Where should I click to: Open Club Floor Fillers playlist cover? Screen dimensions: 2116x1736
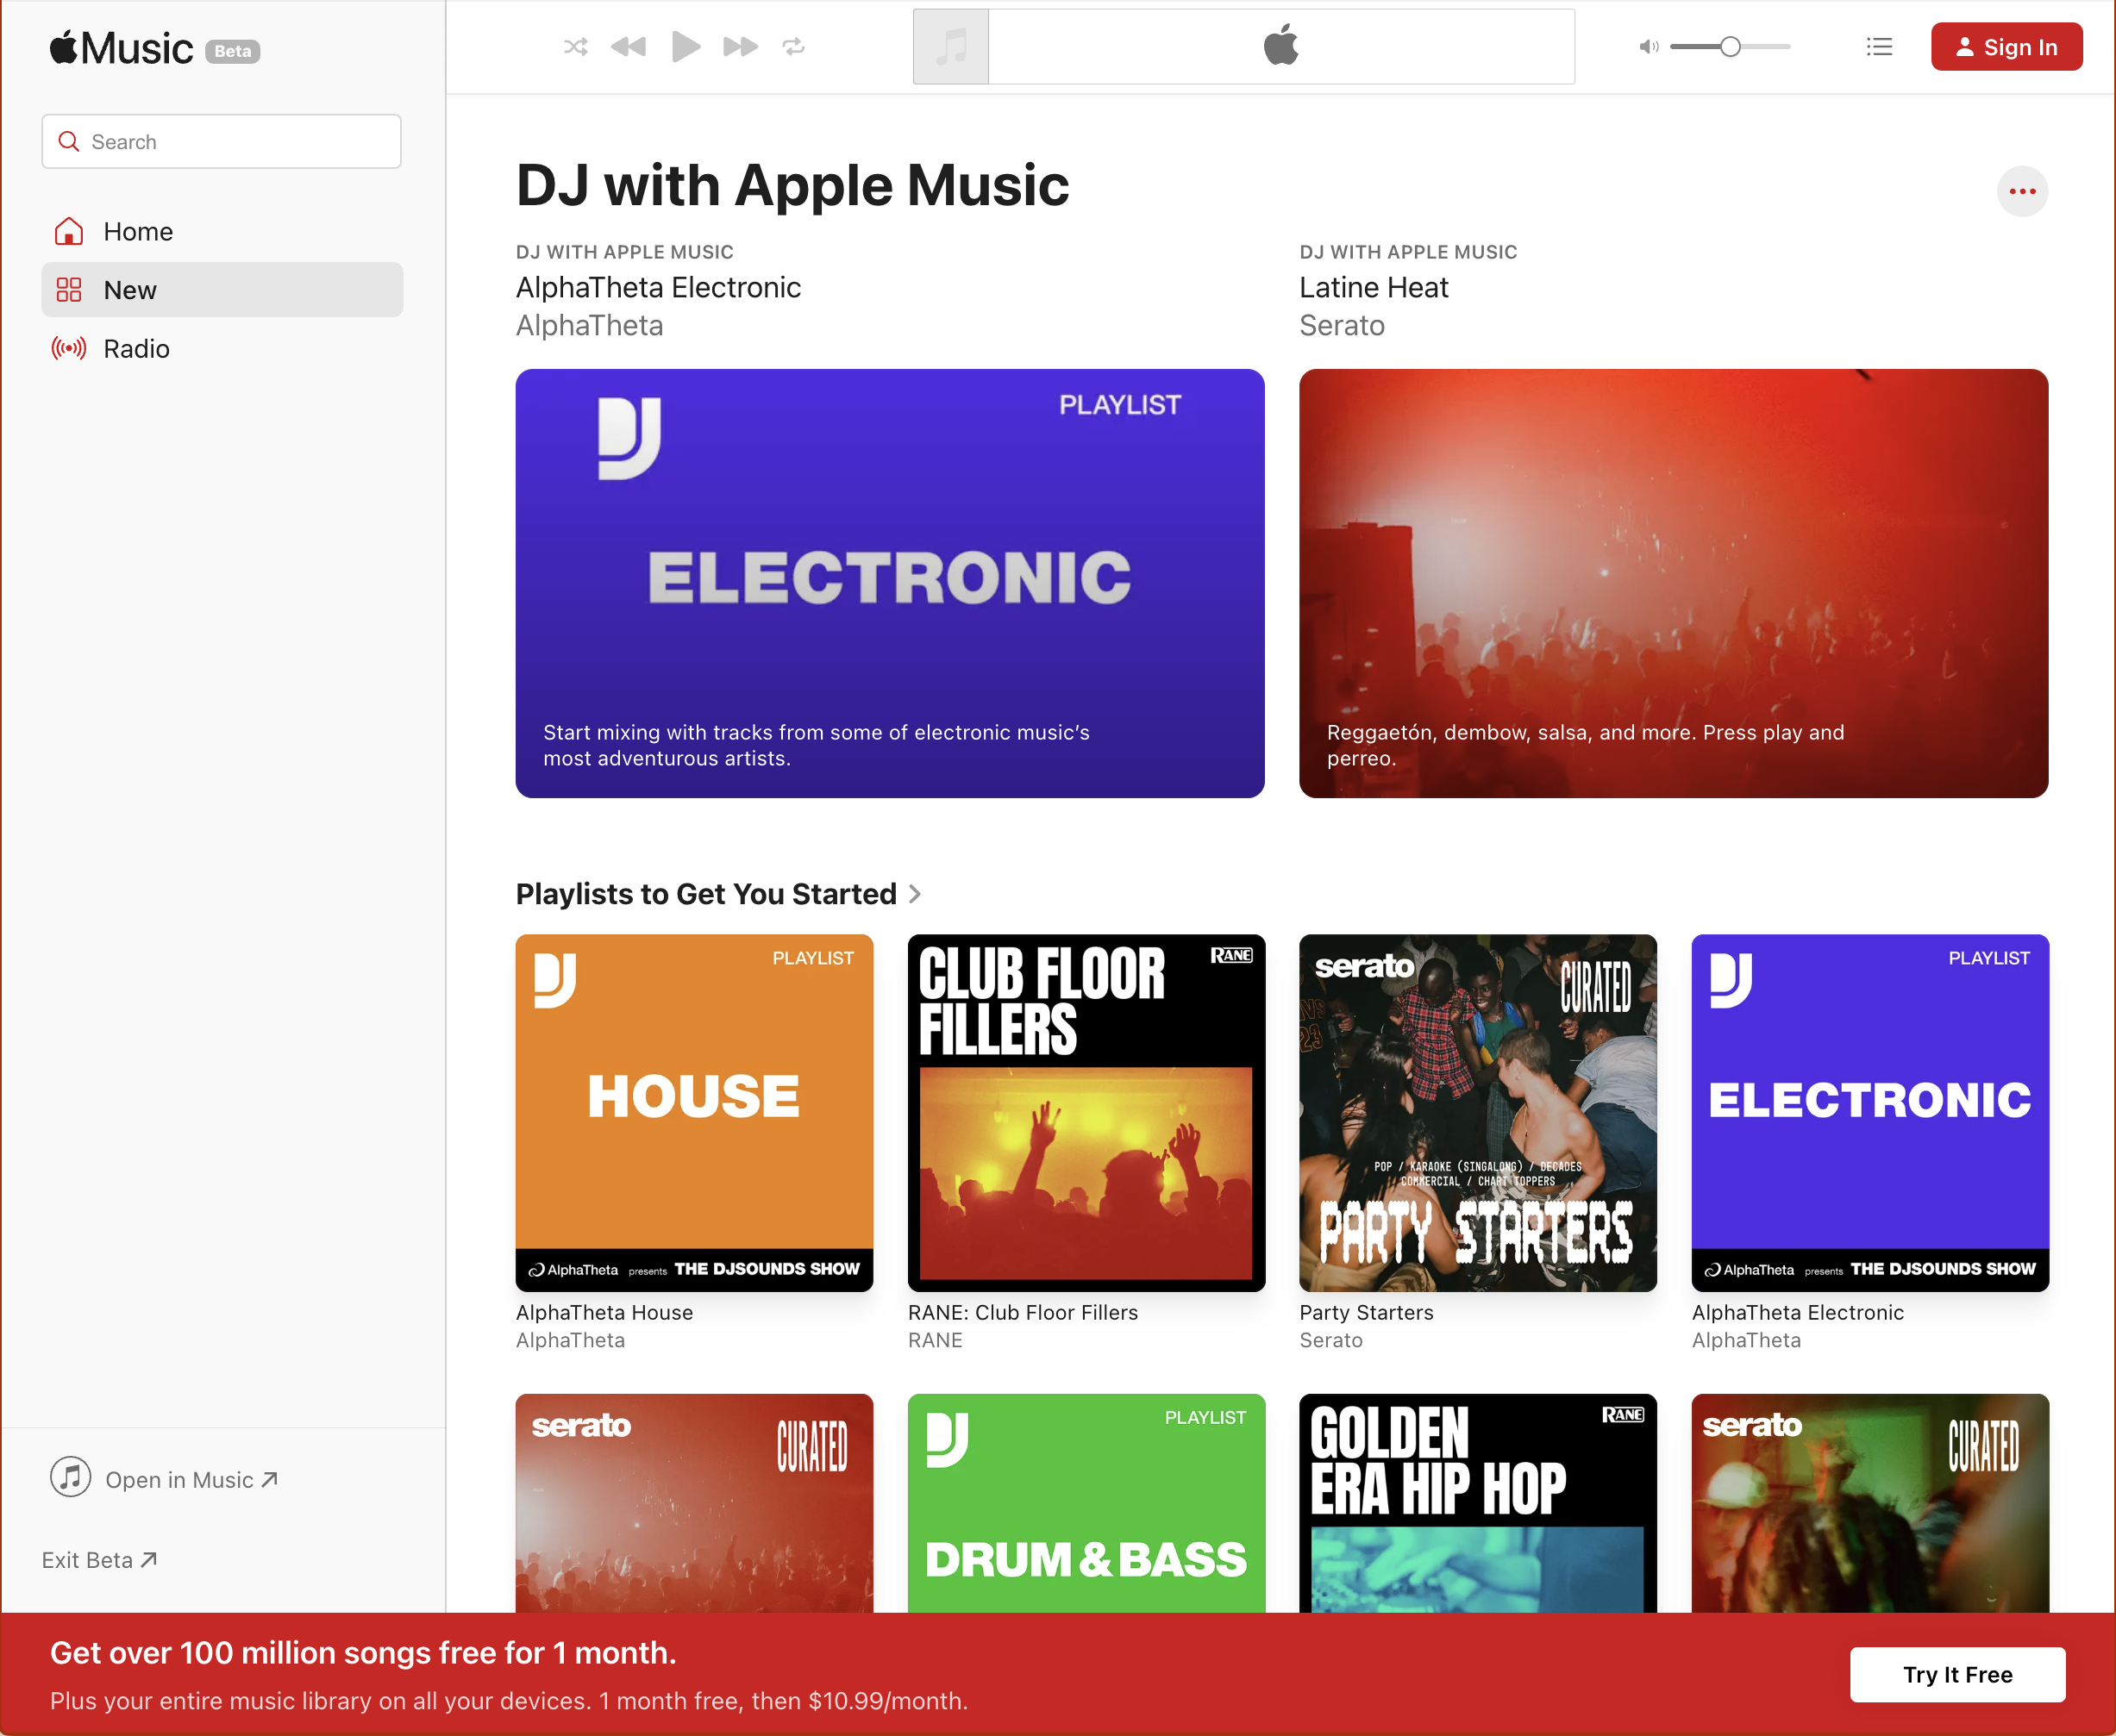click(x=1086, y=1113)
